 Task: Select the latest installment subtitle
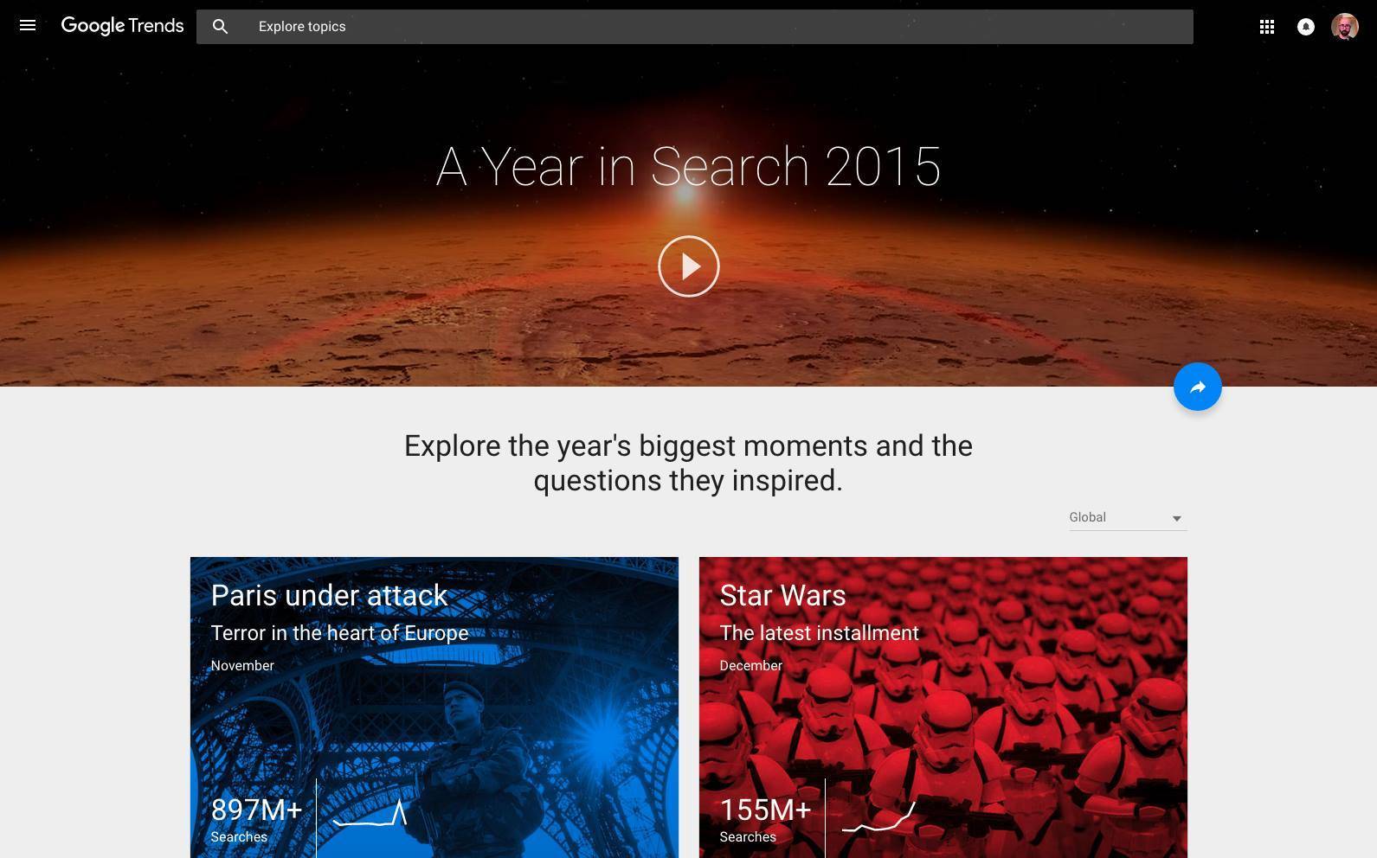click(819, 633)
